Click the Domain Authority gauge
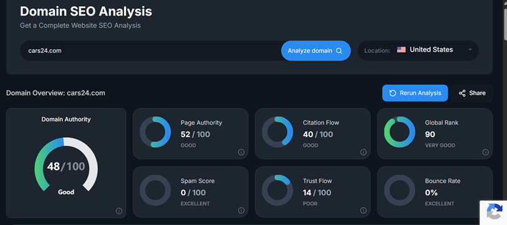Viewport: 507px width, 225px height. (66, 165)
